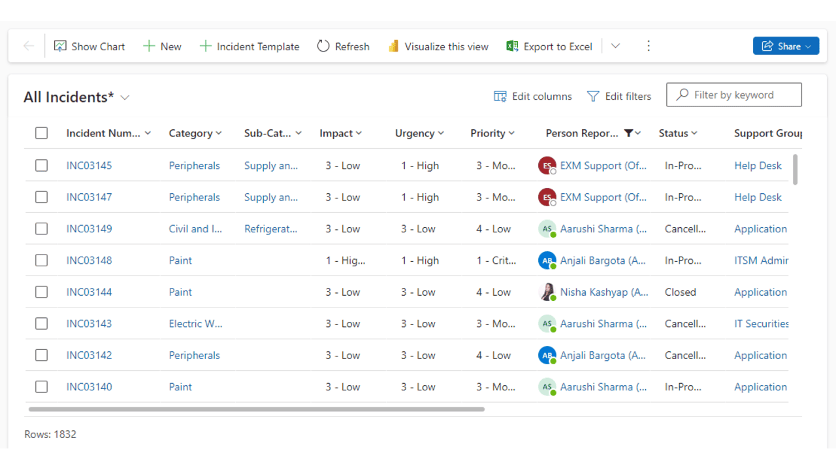This screenshot has height=470, width=836.
Task: Open Visualize this view
Action: [438, 46]
